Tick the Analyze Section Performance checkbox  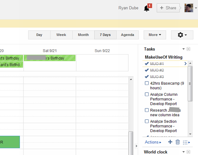147,122
